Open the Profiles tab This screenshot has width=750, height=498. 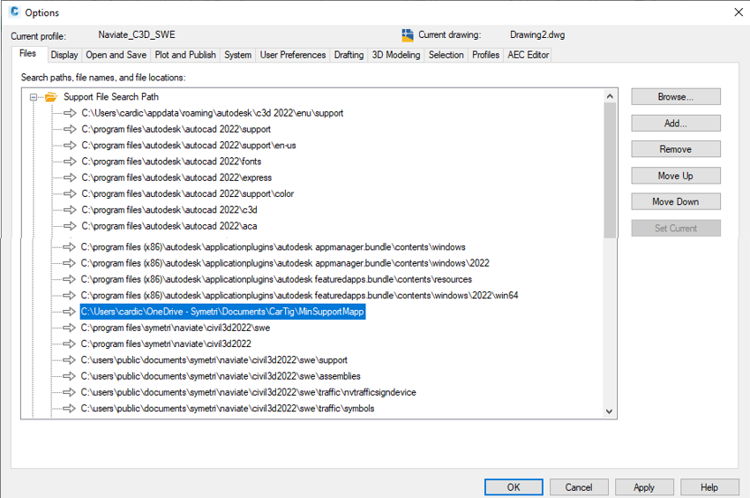point(485,55)
